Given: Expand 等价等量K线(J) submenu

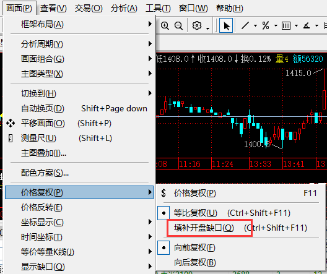Looking at the screenshot, I should [79, 252].
